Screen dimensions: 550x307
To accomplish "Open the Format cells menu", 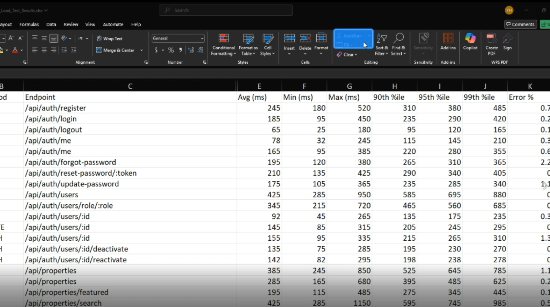I will [x=321, y=44].
